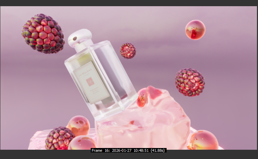258x159 pixels.
Task: Select the perfume bottle's white cap
Action: pyautogui.click(x=80, y=37)
